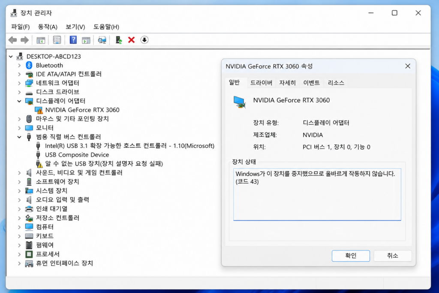
Task: Expand 휴먼 인터페이스 장치 category
Action: click(19, 263)
